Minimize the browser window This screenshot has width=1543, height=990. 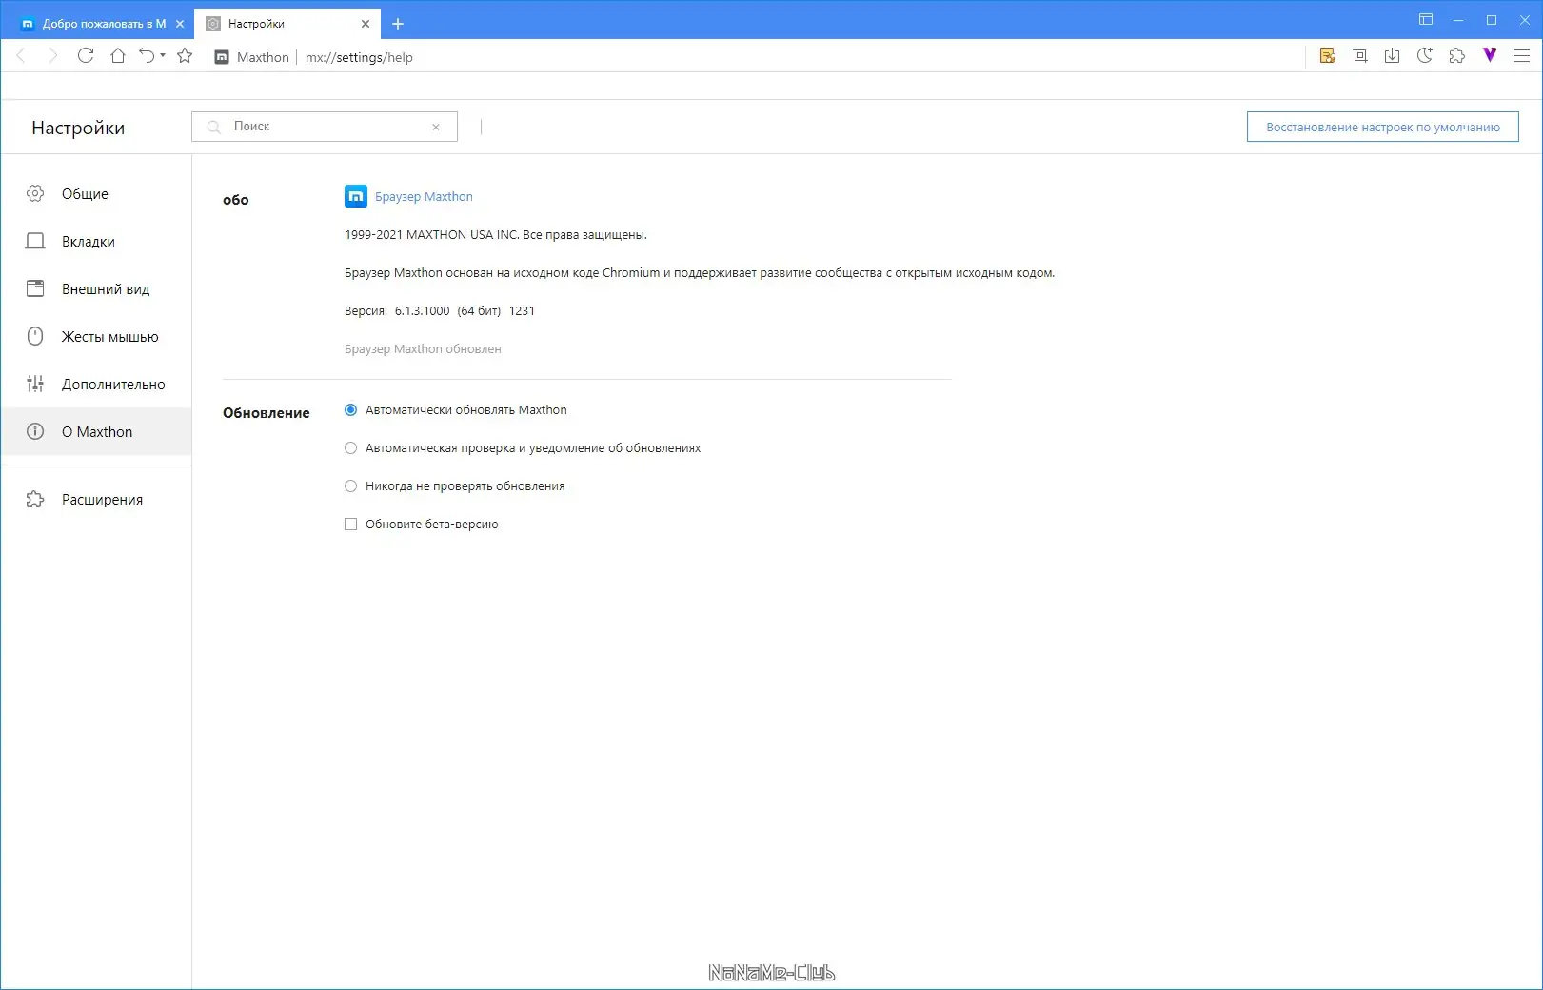[x=1458, y=20]
